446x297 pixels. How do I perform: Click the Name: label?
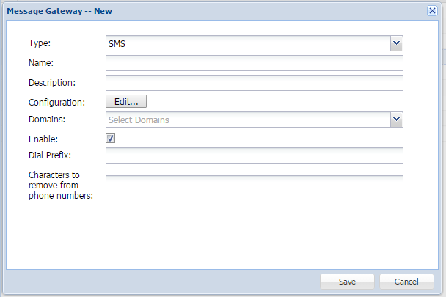coord(42,63)
